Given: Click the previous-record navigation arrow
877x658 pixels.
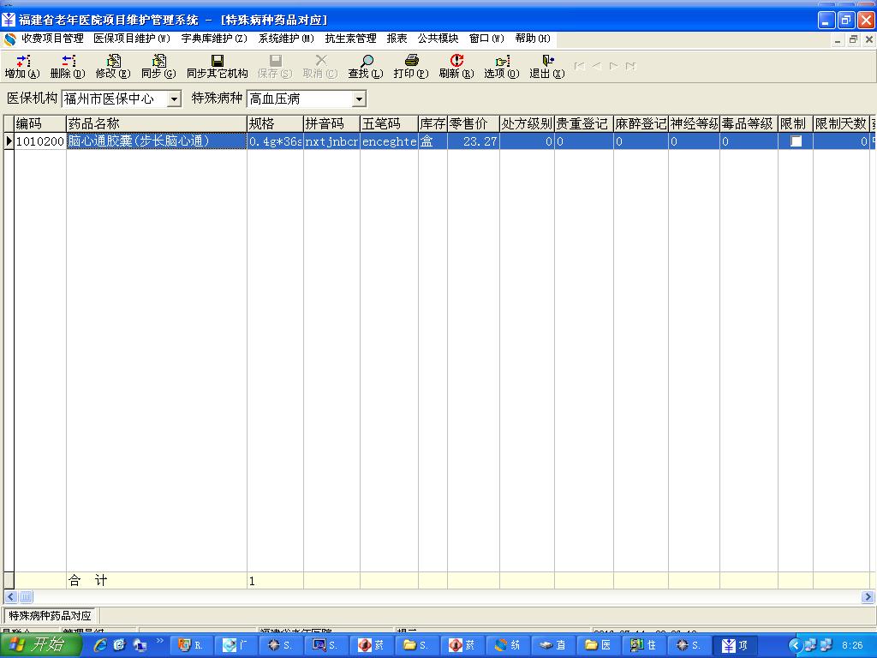Looking at the screenshot, I should 597,66.
